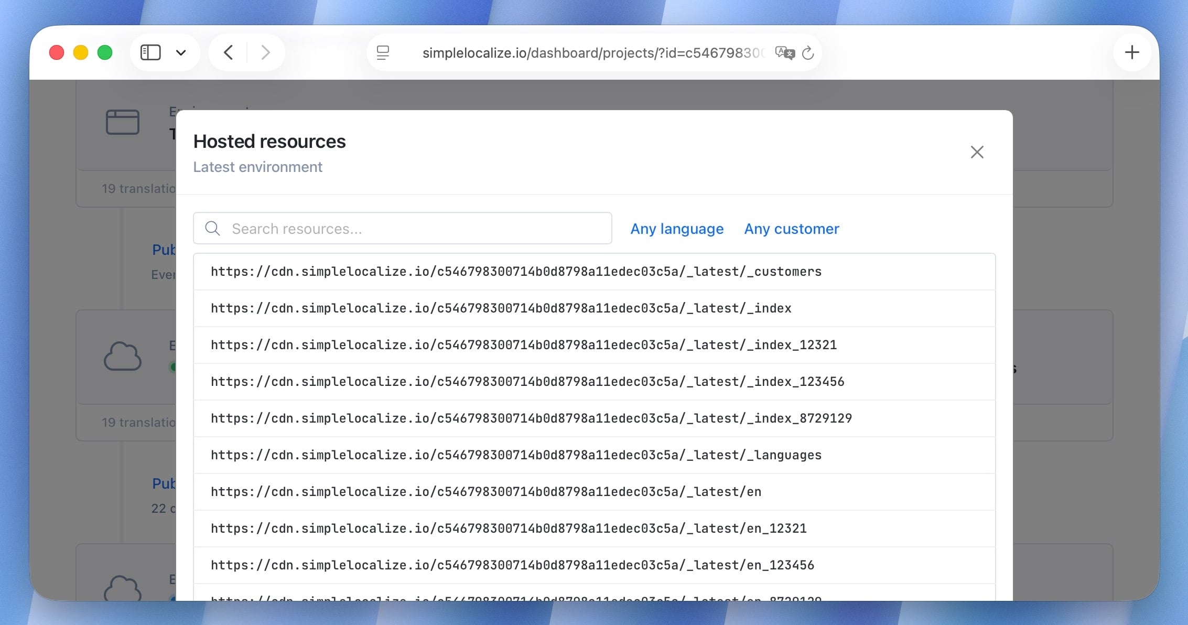Dismiss the Hosted resources dialog
The width and height of the screenshot is (1188, 625).
coord(977,152)
